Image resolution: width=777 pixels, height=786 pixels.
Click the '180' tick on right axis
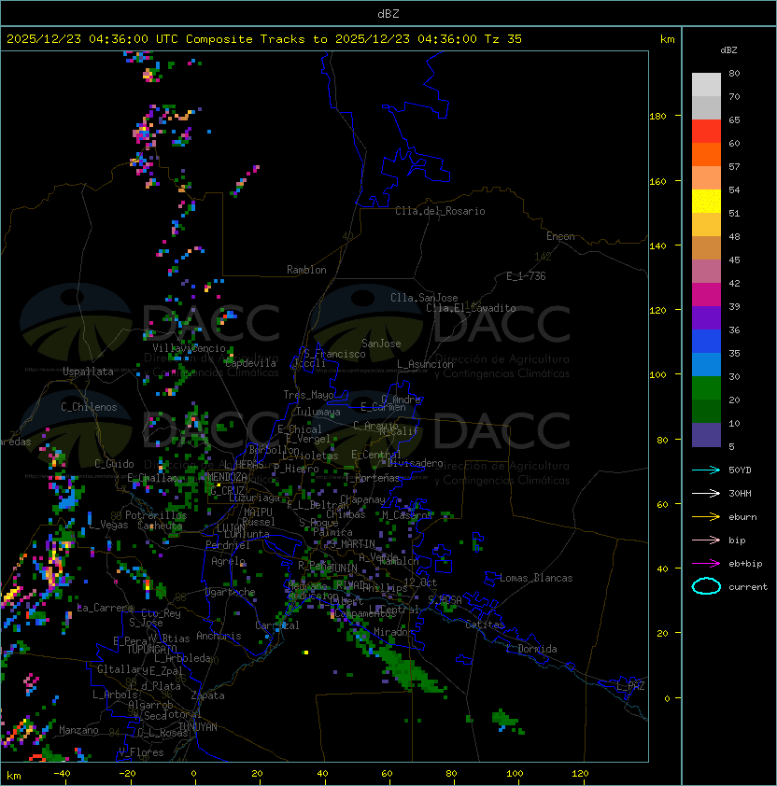[x=657, y=117]
